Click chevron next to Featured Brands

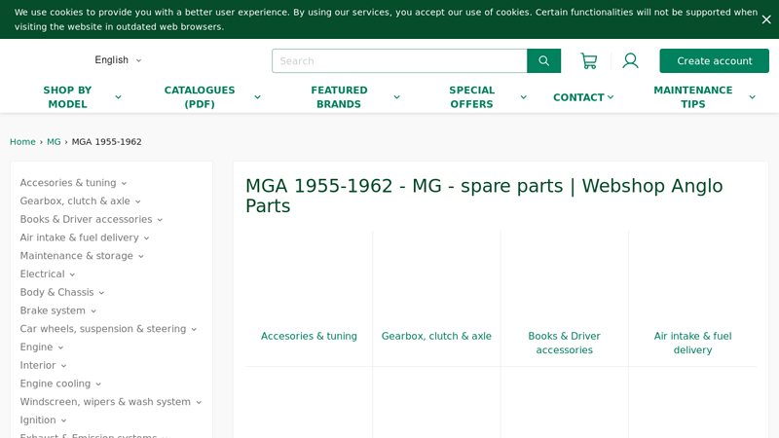pyautogui.click(x=396, y=97)
